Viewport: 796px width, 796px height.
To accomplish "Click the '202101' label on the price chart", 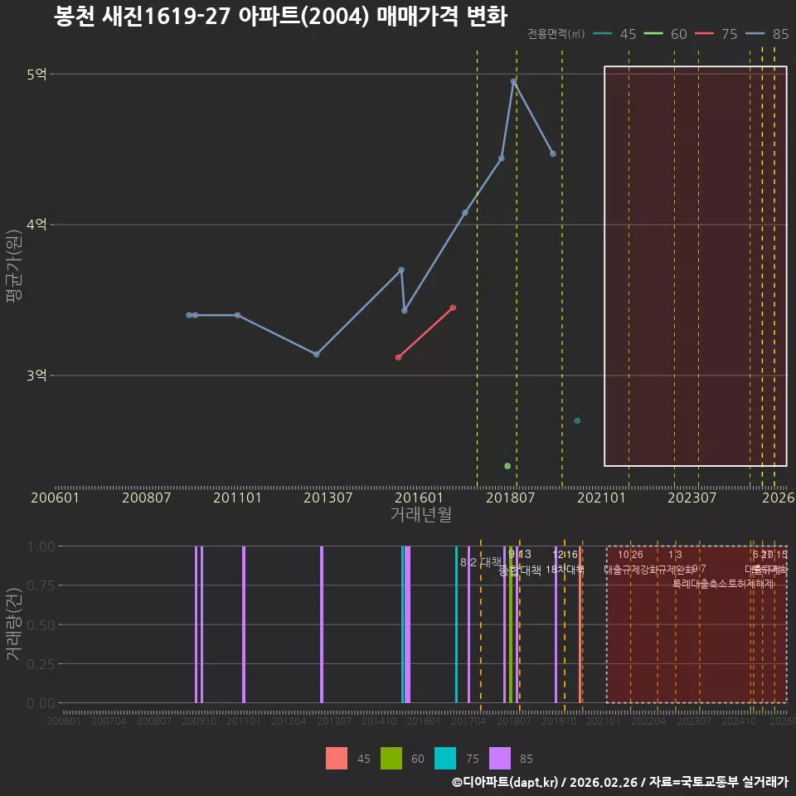I will 601,498.
